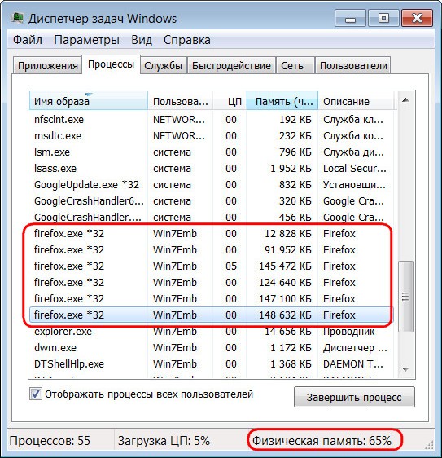The width and height of the screenshot is (442, 458).
Task: Switch to the Службы tab
Action: pos(163,65)
